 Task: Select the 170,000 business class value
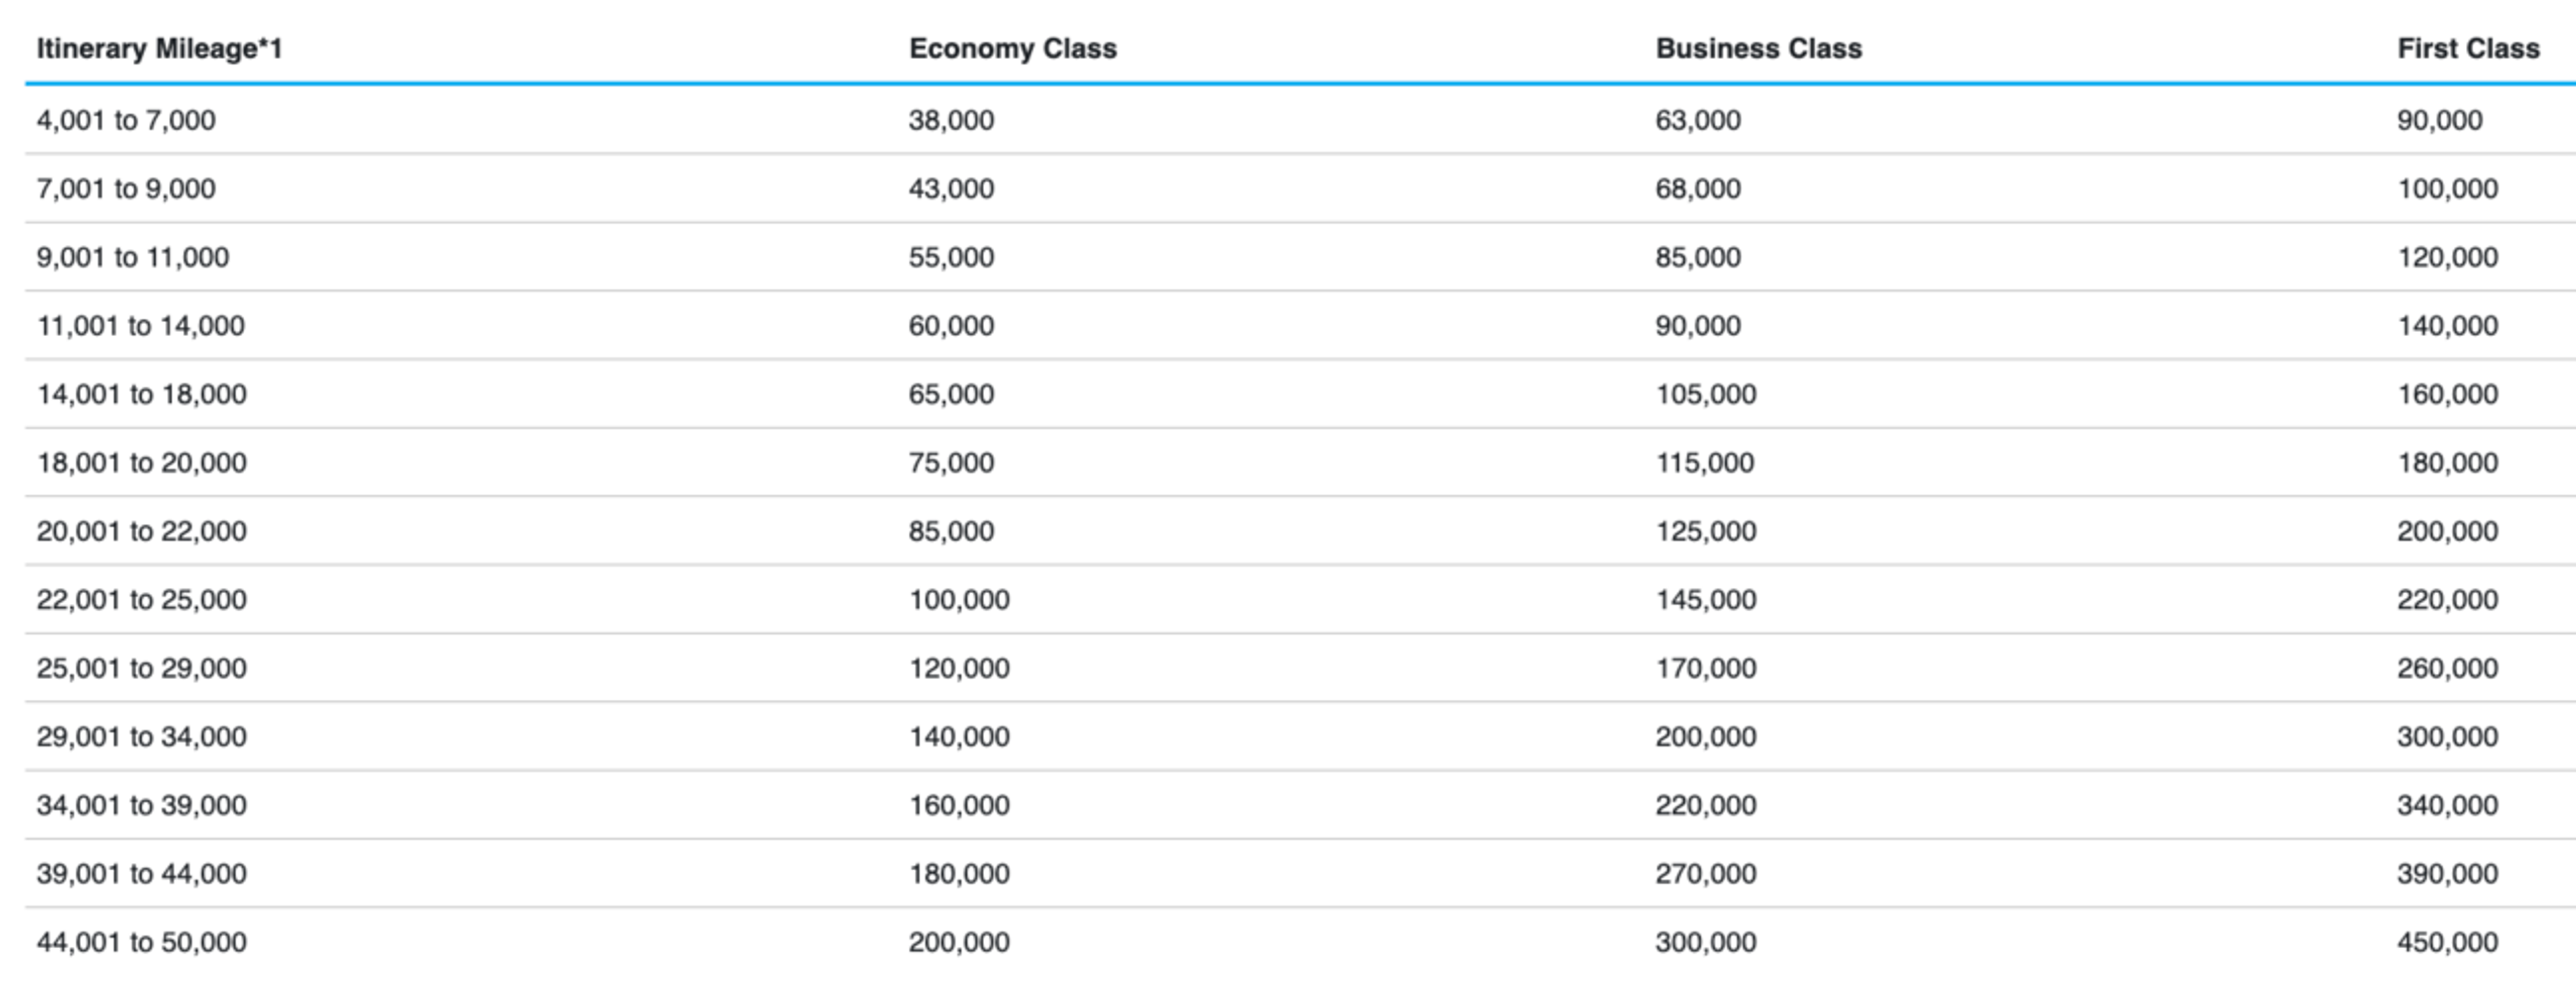pos(1706,669)
